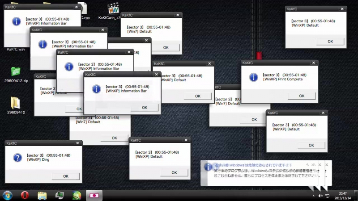The height and width of the screenshot is (201, 358).
Task: Click the volume speaker tray icon
Action: [x=320, y=196]
